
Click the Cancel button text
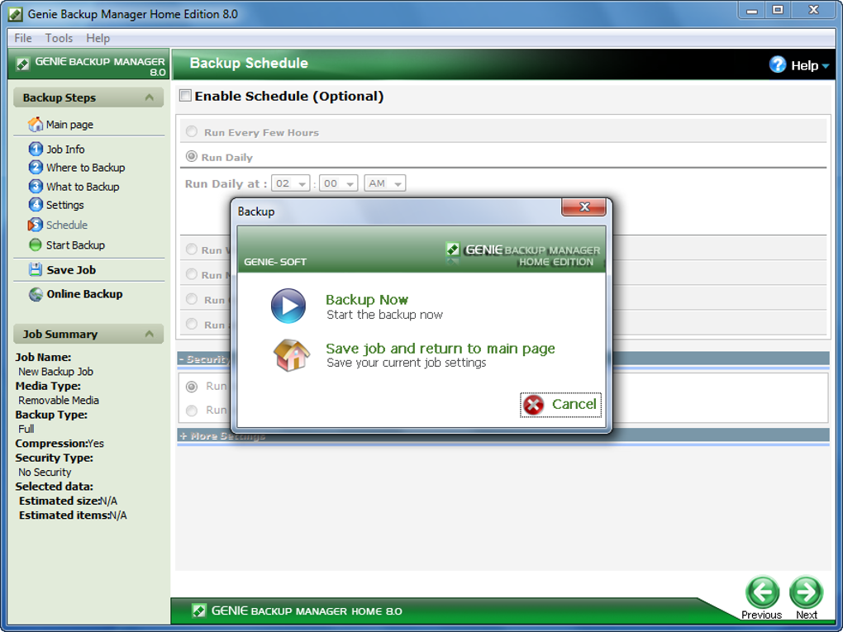coord(574,404)
